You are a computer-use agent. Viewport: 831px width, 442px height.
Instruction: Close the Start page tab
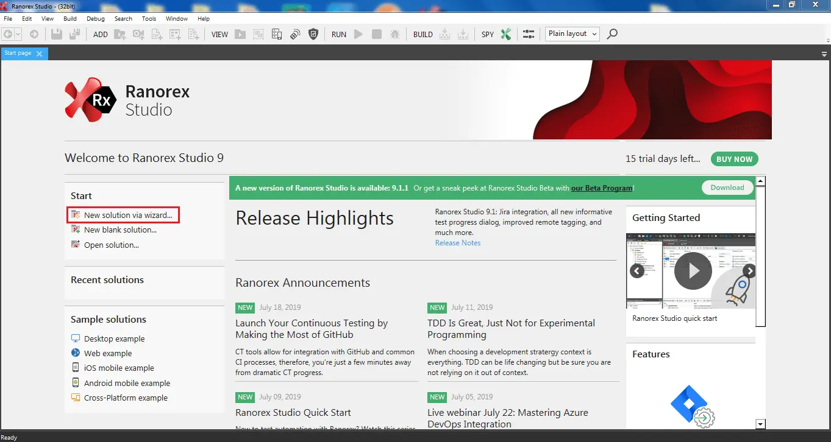coord(40,54)
